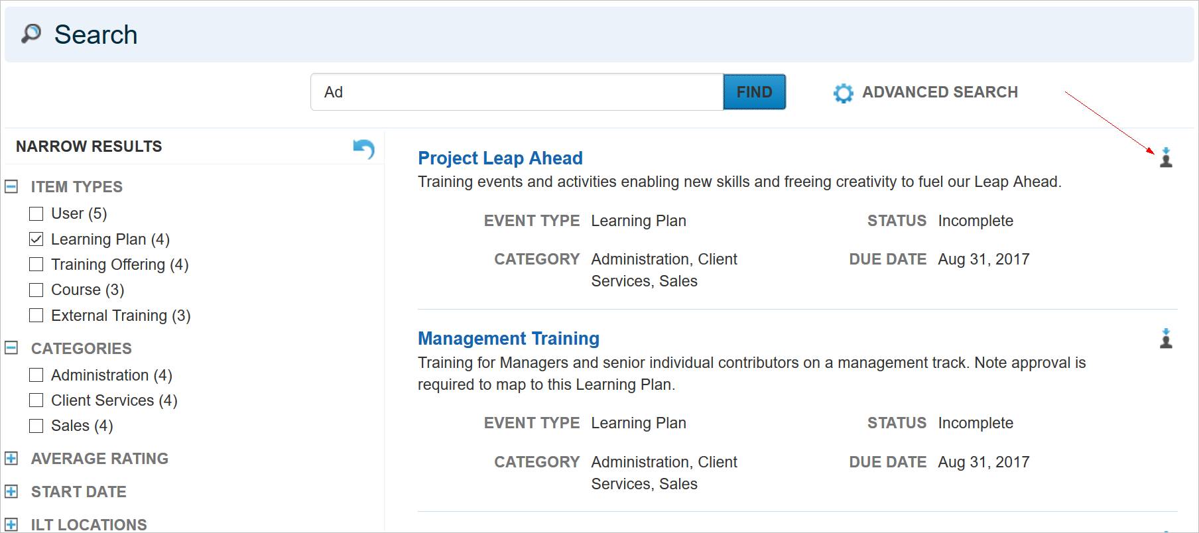Click assign icon for Project Leap Ahead
The height and width of the screenshot is (533, 1199).
[1166, 158]
